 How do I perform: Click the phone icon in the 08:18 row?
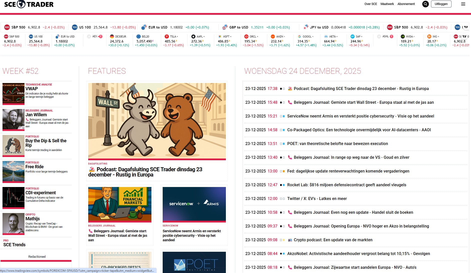click(290, 267)
